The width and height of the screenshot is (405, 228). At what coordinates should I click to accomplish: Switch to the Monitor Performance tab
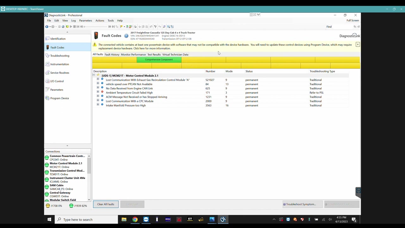133,54
